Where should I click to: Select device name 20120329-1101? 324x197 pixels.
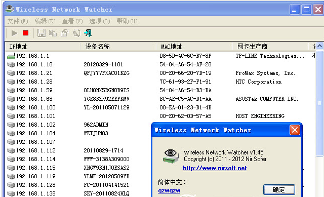(103, 64)
